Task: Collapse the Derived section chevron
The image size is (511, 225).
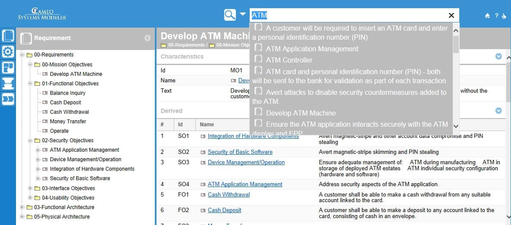Action: click(x=498, y=111)
